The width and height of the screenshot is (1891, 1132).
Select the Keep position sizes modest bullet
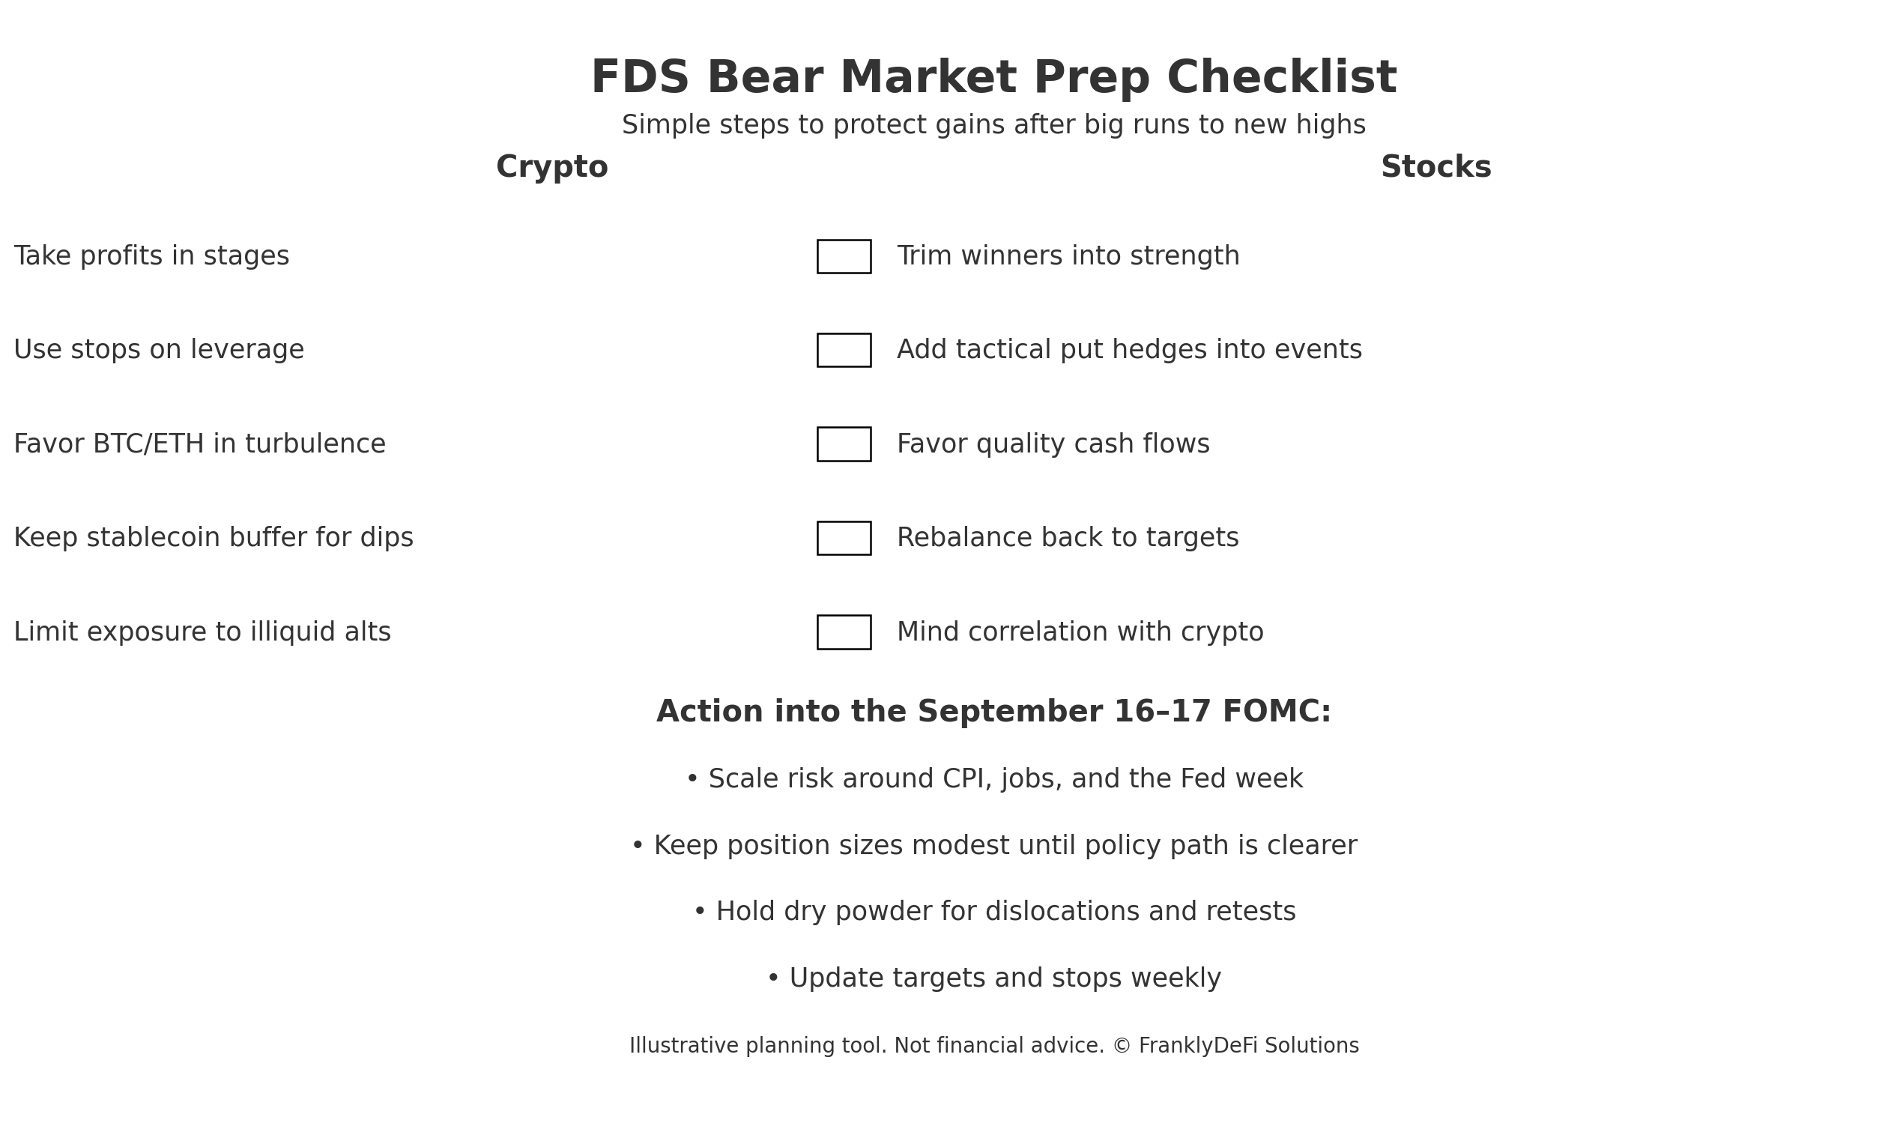coord(993,845)
